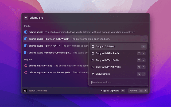
Task: Click the prisma studio sidebar icon
Action: point(26,32)
